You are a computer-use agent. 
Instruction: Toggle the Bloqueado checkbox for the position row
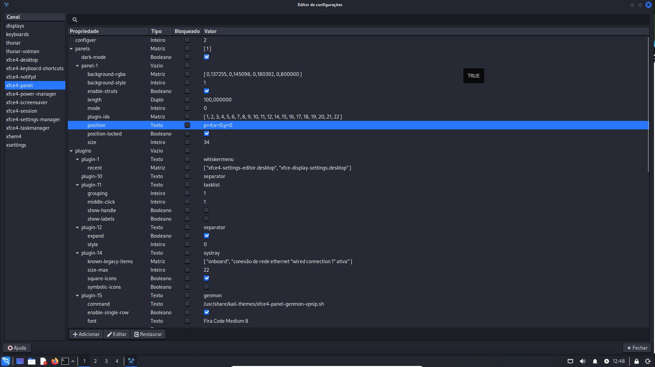187,125
